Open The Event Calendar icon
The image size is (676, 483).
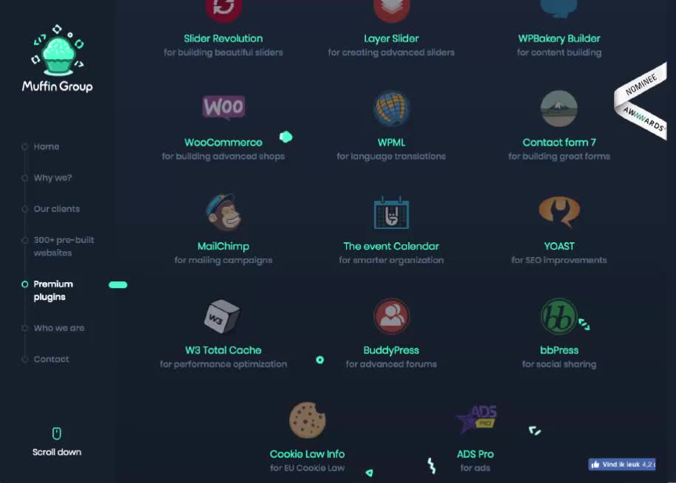point(391,212)
